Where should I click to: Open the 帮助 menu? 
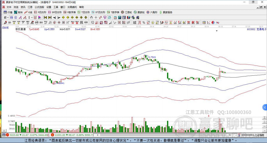tap(82, 7)
